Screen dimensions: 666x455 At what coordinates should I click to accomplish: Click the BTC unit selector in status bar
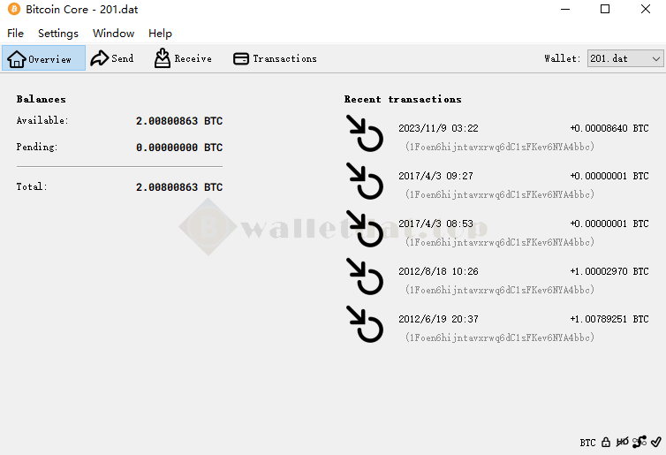point(588,443)
